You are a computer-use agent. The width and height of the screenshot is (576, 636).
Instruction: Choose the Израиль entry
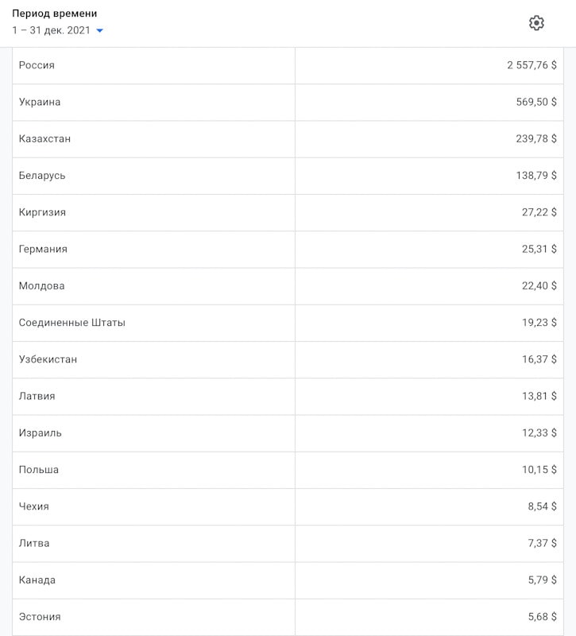tap(288, 433)
